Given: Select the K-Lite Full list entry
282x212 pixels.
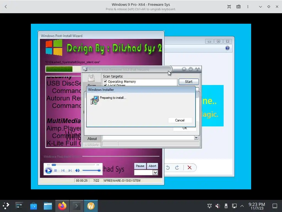Looking at the screenshot, I should (64, 143).
